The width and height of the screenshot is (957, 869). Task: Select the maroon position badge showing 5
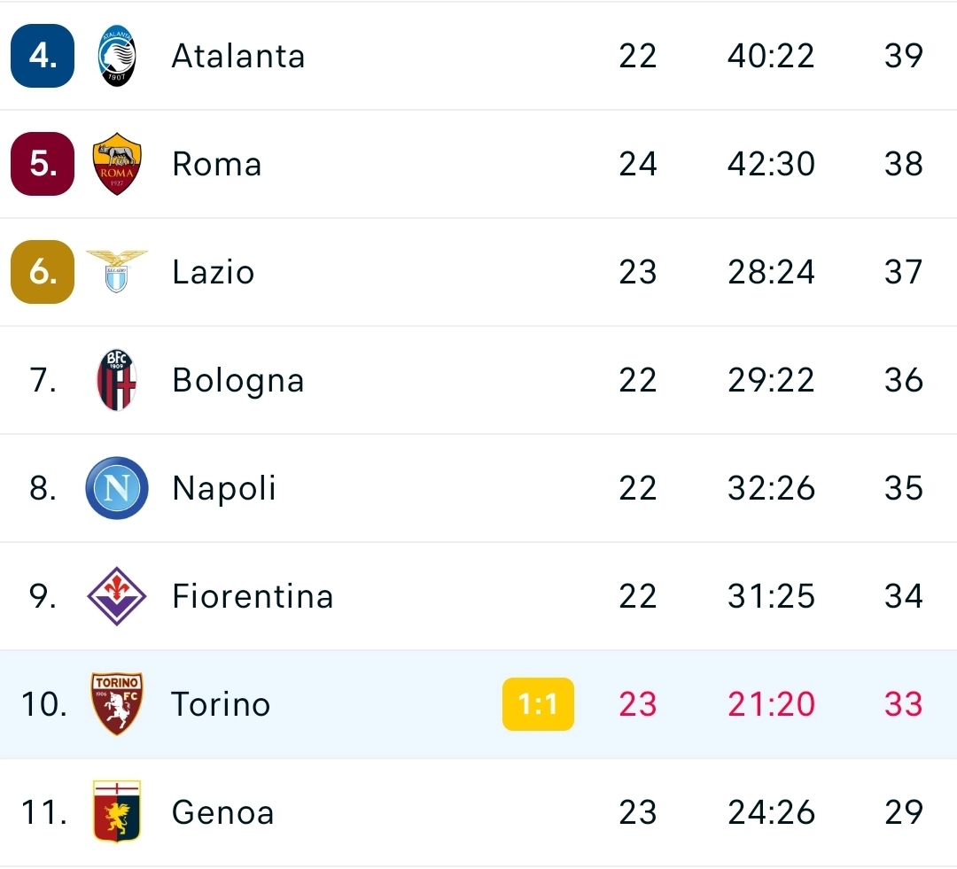coord(42,164)
